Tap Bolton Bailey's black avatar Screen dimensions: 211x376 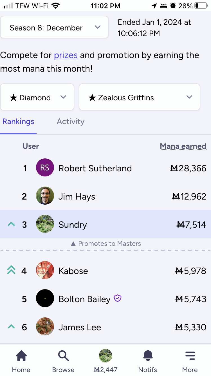click(x=45, y=298)
